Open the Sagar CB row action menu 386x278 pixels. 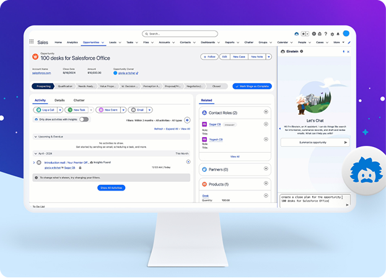266,124
